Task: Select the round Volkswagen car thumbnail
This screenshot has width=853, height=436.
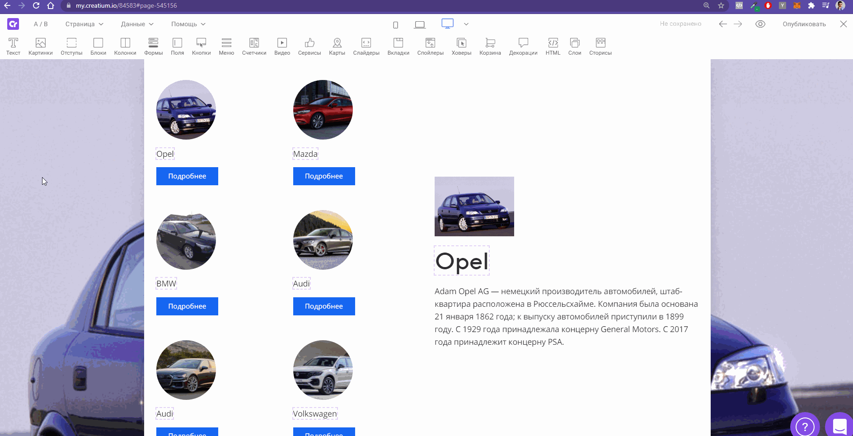Action: [x=323, y=370]
